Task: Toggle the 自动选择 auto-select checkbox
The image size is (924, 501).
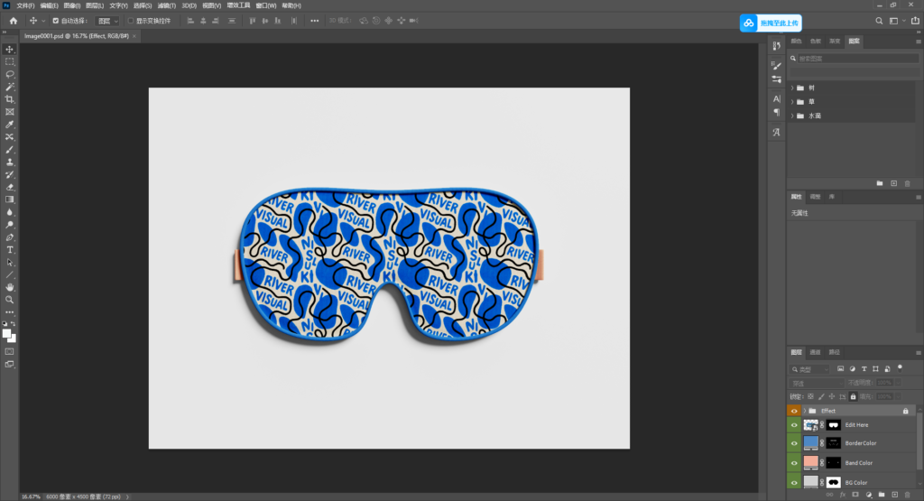Action: pyautogui.click(x=56, y=21)
